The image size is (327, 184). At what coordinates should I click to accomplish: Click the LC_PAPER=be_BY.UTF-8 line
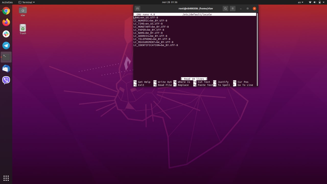click(149, 30)
